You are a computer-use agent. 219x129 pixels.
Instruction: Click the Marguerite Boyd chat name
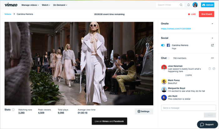(176, 88)
